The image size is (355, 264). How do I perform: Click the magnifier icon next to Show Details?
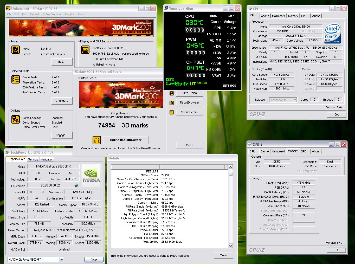[x=172, y=112]
